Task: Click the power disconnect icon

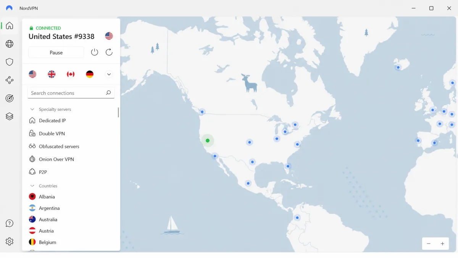Action: (95, 52)
